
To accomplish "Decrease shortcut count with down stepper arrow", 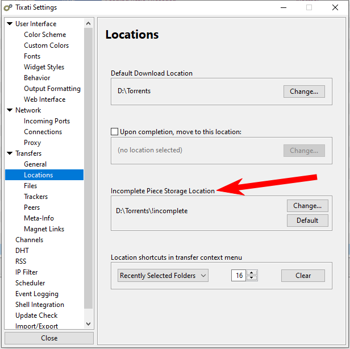I will 252,278.
